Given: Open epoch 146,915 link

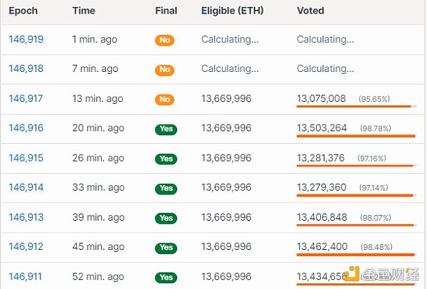Looking at the screenshot, I should 26,158.
